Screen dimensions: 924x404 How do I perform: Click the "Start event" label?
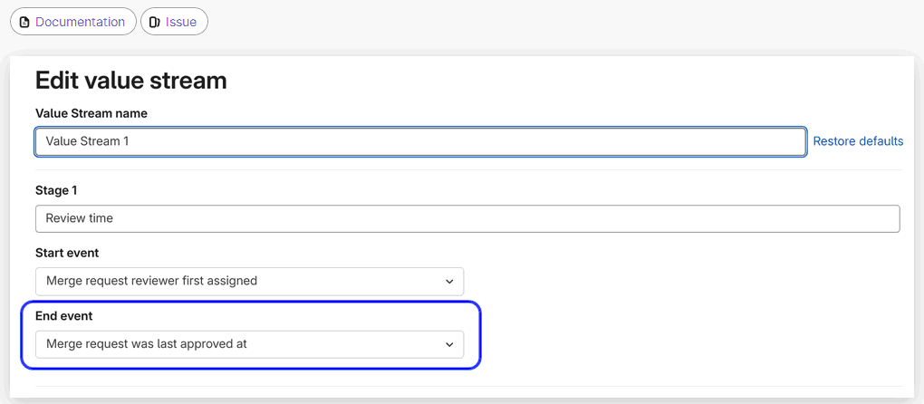[67, 253]
